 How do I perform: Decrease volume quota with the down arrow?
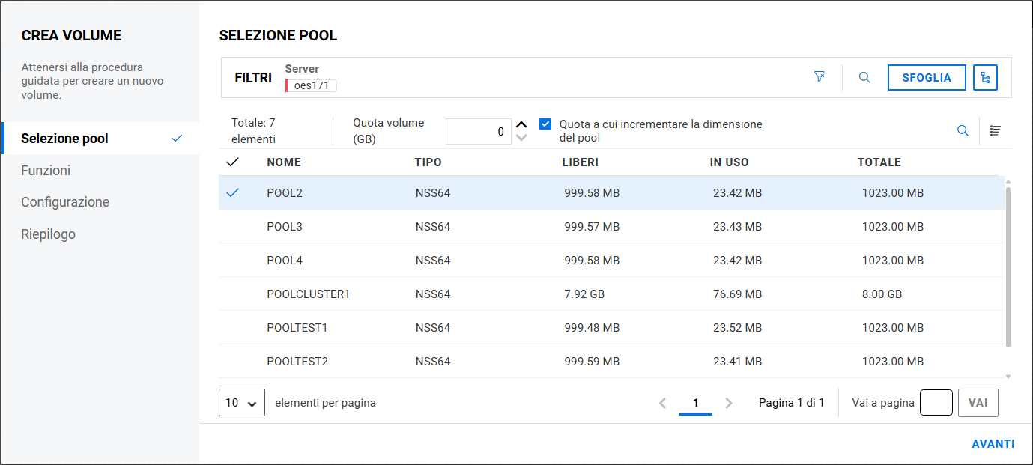point(522,138)
